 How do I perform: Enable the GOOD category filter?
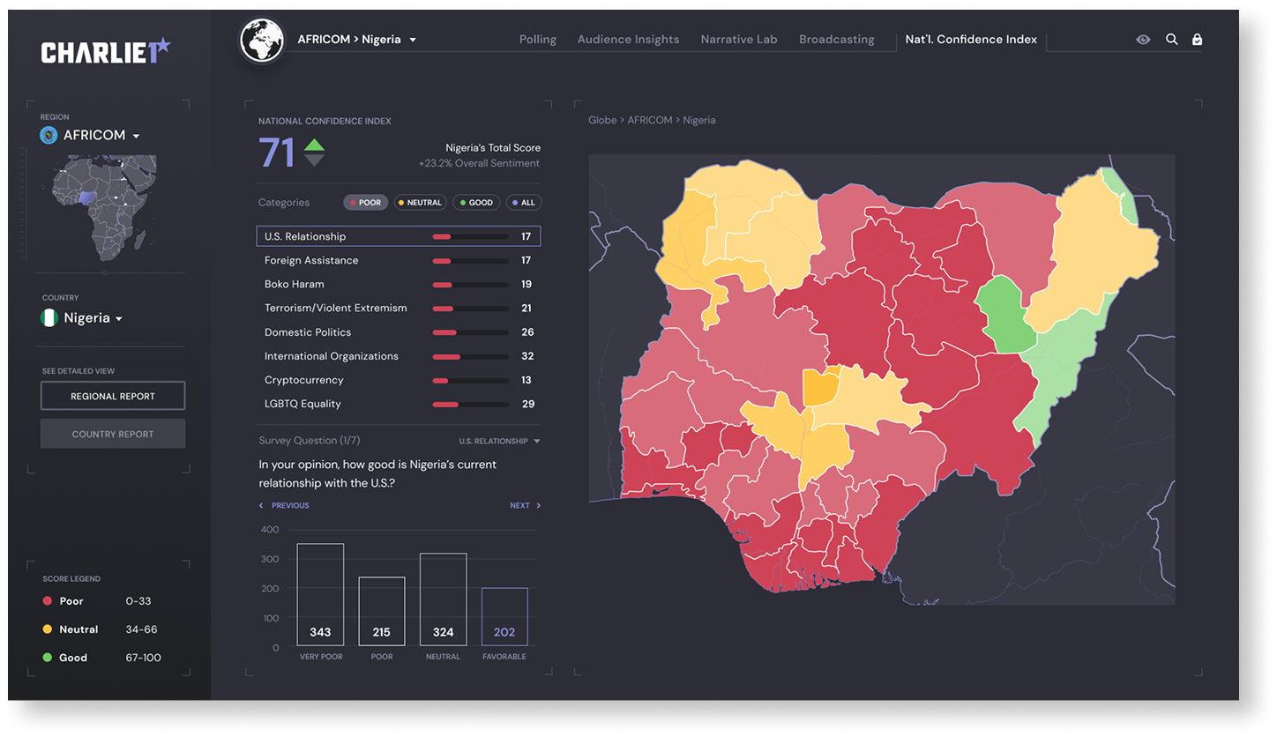pyautogui.click(x=476, y=203)
